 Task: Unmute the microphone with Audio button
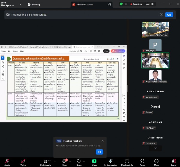pos(7,162)
